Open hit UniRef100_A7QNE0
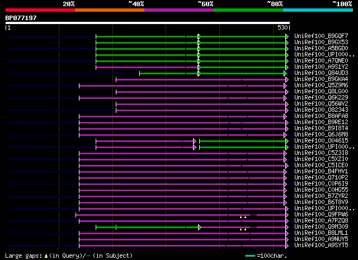 [x=321, y=61]
